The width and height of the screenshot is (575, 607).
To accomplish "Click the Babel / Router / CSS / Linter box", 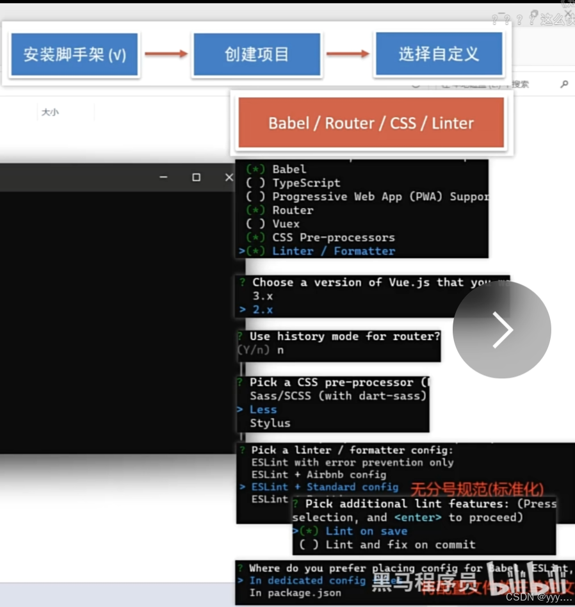I will point(371,123).
